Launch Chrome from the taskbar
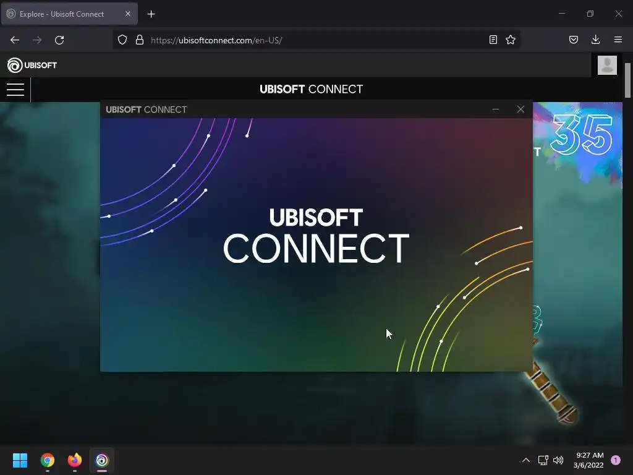 click(48, 460)
